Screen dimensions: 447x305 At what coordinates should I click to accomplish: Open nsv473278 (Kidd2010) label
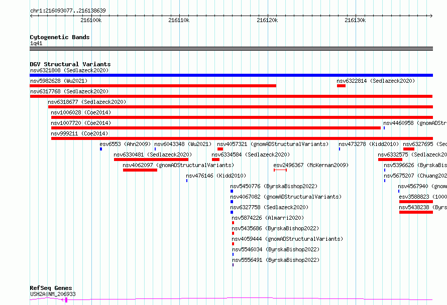pyautogui.click(x=369, y=144)
